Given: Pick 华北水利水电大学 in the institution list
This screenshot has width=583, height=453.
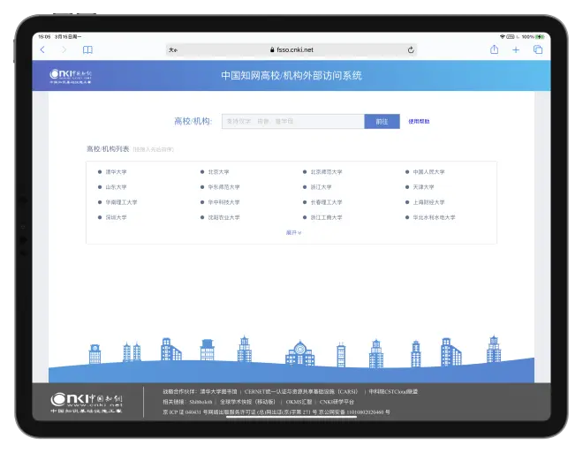Looking at the screenshot, I should point(434,217).
